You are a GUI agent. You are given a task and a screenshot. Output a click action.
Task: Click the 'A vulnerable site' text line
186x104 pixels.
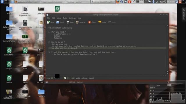click(x=62, y=34)
